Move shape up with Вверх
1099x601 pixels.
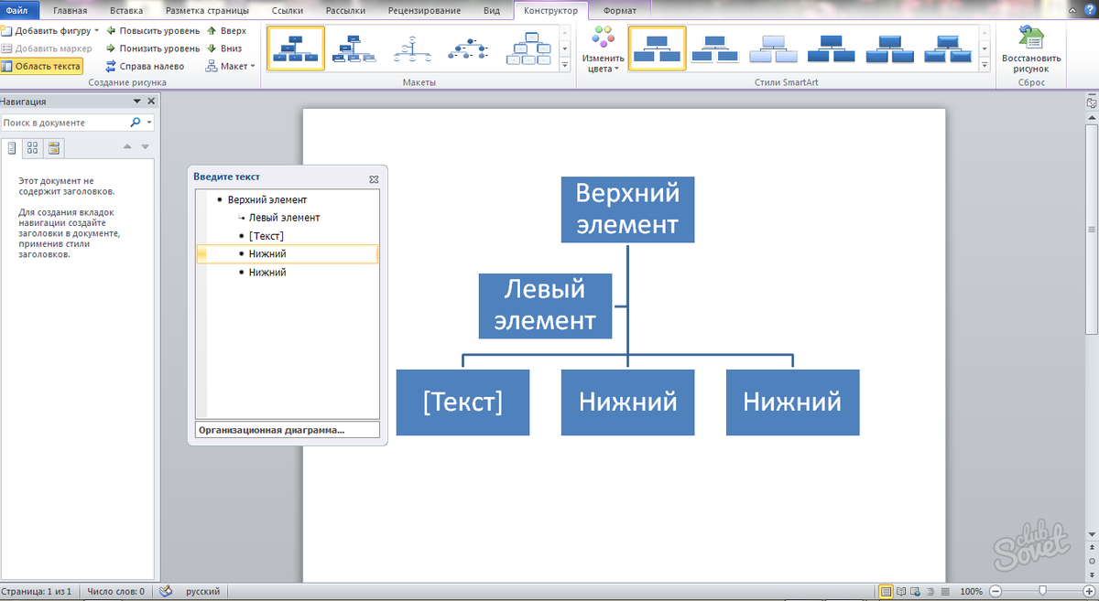[x=226, y=30]
